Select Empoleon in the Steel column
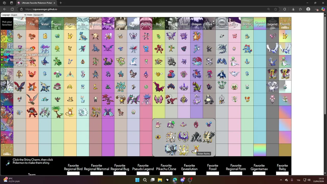Image resolution: width=327 pixels, height=184 pixels. click(x=222, y=74)
